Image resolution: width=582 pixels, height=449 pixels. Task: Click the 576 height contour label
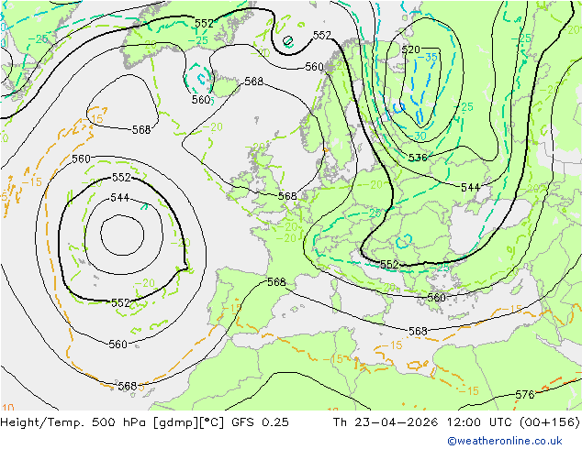pyautogui.click(x=524, y=395)
